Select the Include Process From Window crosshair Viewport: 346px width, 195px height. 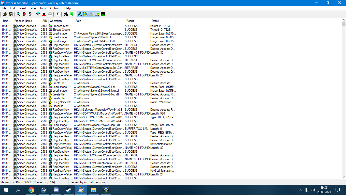[x=50, y=14]
